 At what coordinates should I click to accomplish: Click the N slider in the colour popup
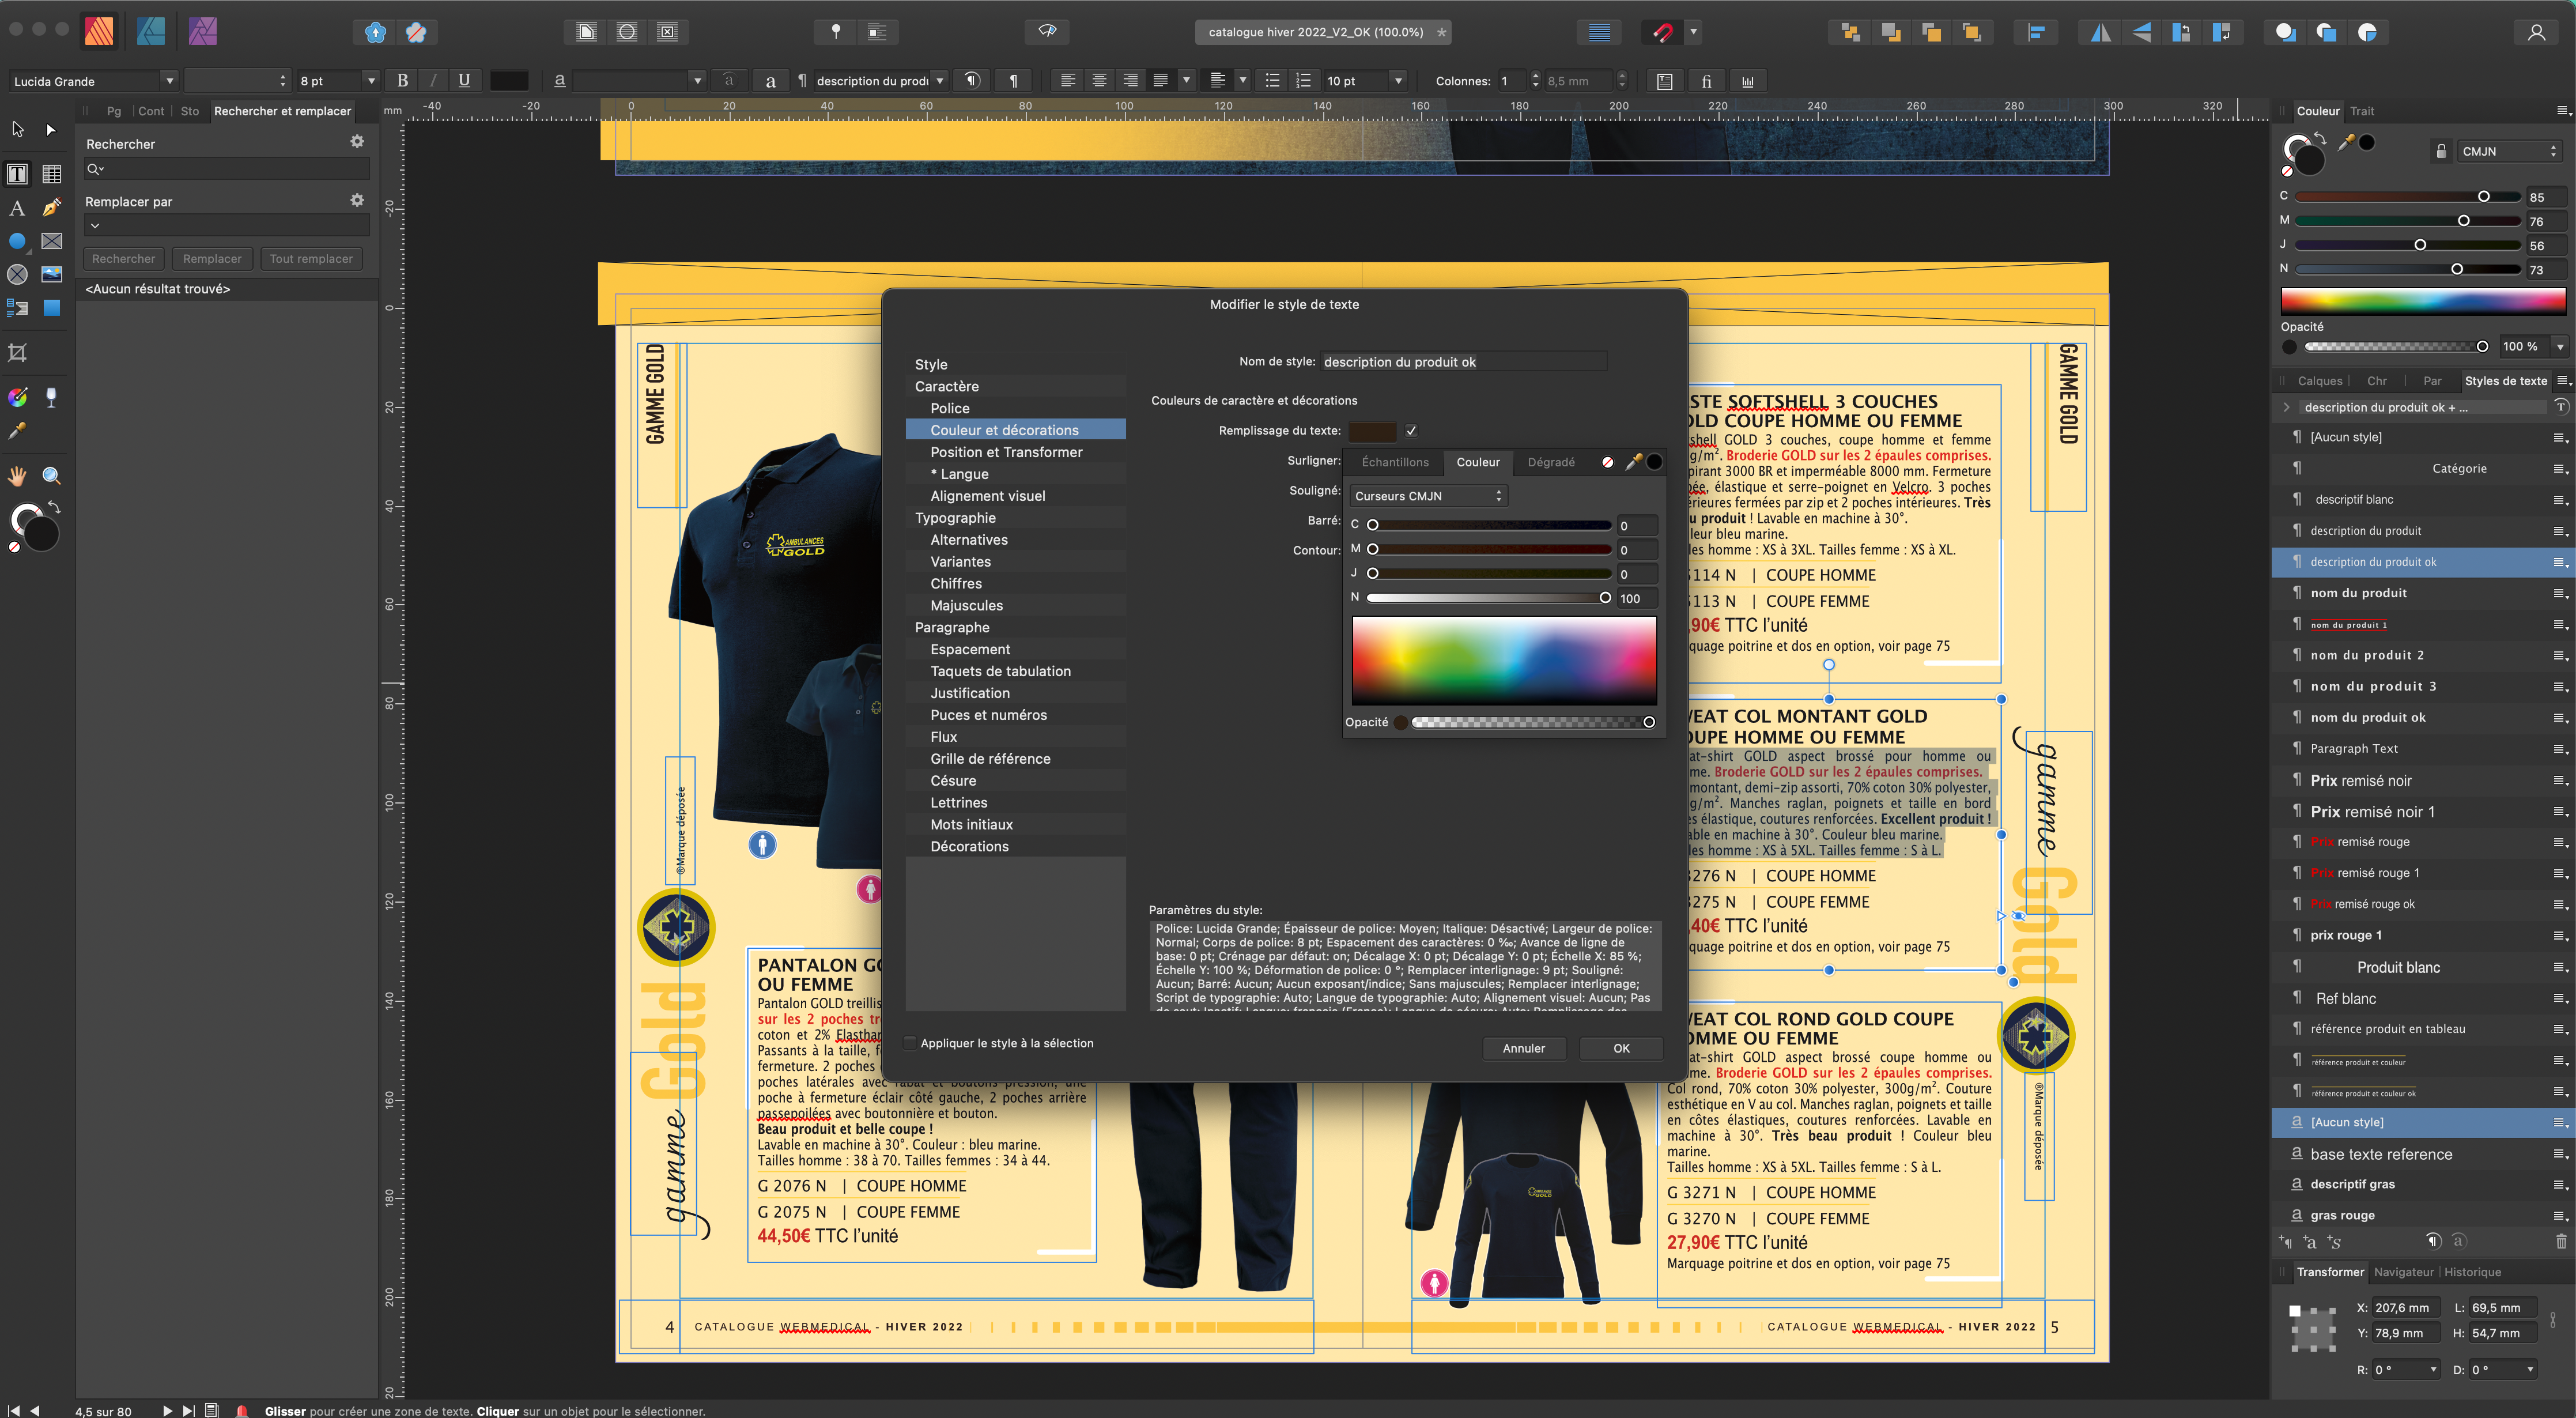point(1489,598)
